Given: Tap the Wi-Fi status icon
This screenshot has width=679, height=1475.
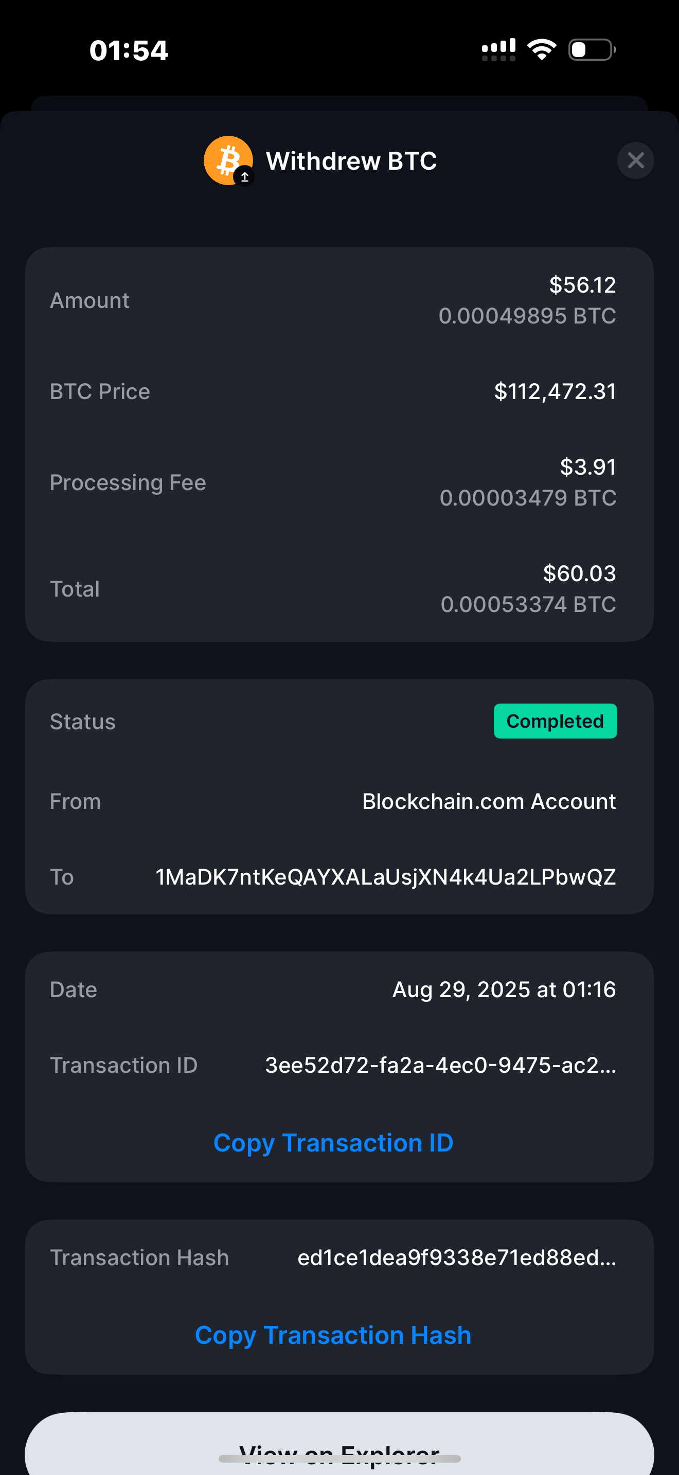Looking at the screenshot, I should tap(542, 50).
